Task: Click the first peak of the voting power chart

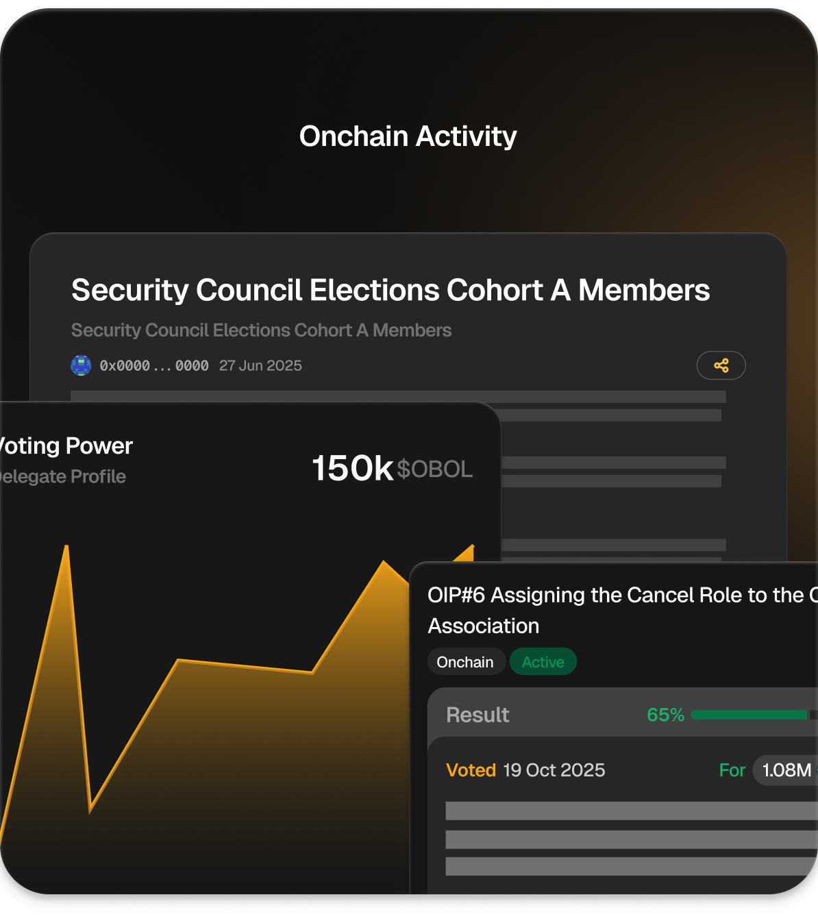Action: coord(66,549)
